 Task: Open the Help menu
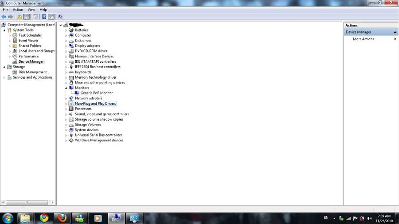click(43, 10)
